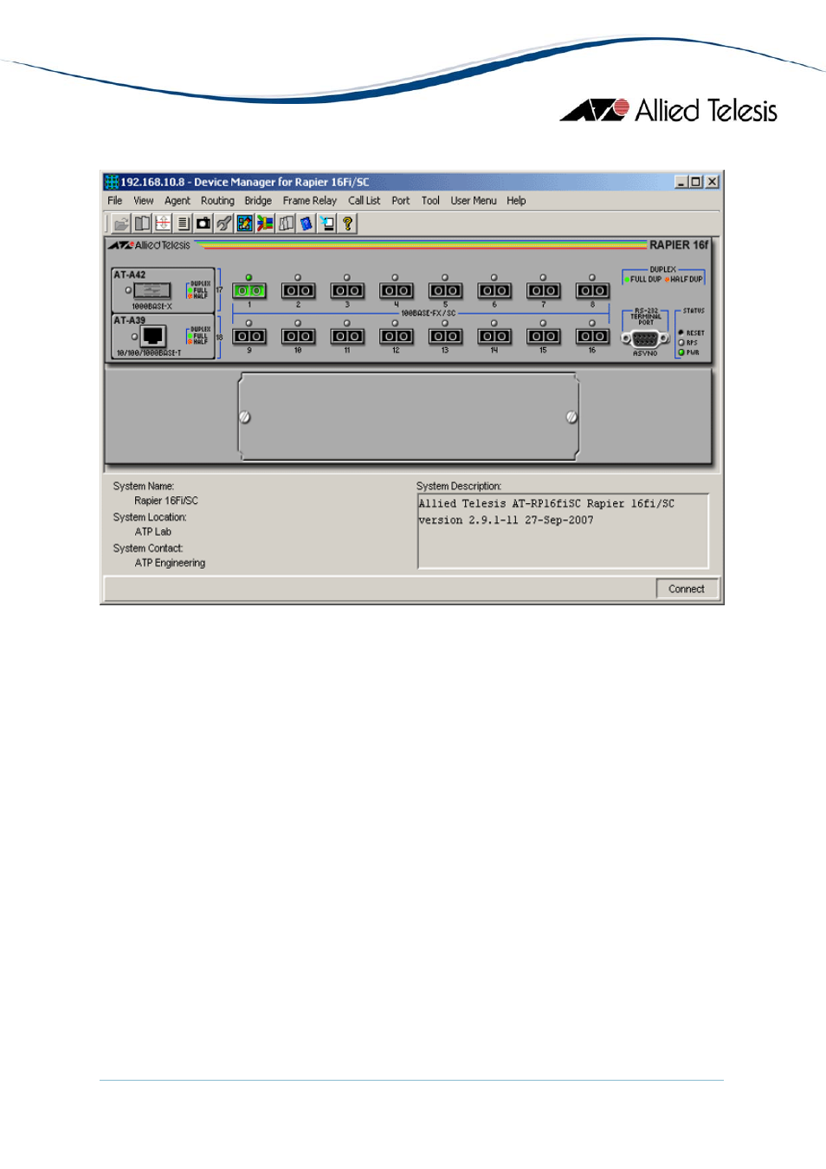The width and height of the screenshot is (826, 1169).
Task: Select fiber port 11
Action: (347, 336)
